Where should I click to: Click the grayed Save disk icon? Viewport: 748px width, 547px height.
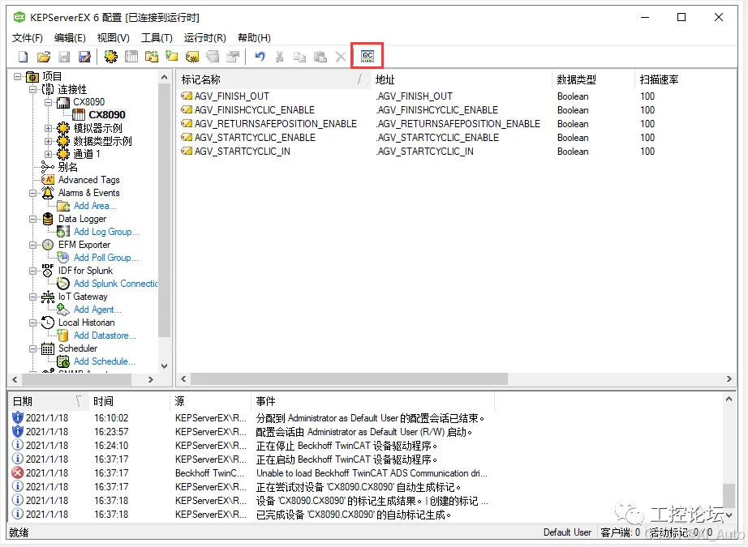click(64, 57)
